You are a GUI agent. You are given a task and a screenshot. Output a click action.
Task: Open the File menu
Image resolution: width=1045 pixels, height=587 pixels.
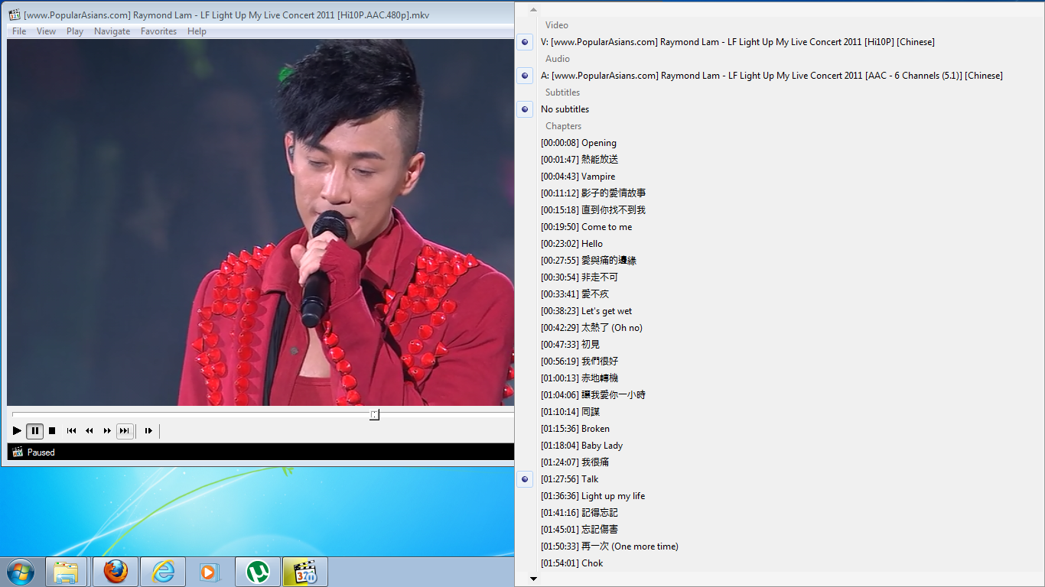[19, 31]
